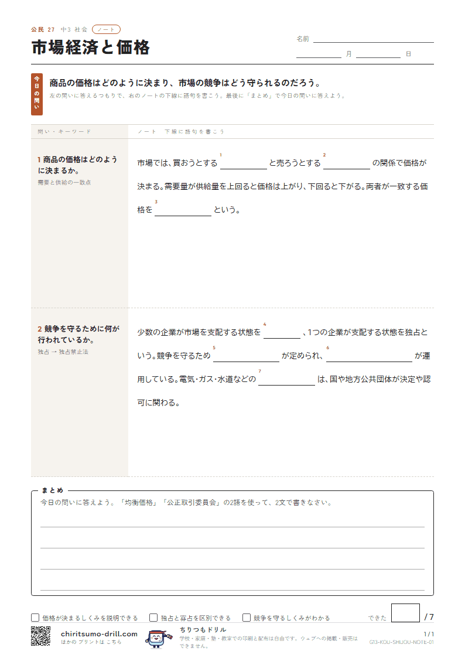Click the ちりつもドリル brand name
The width and height of the screenshot is (465, 658).
(x=203, y=629)
